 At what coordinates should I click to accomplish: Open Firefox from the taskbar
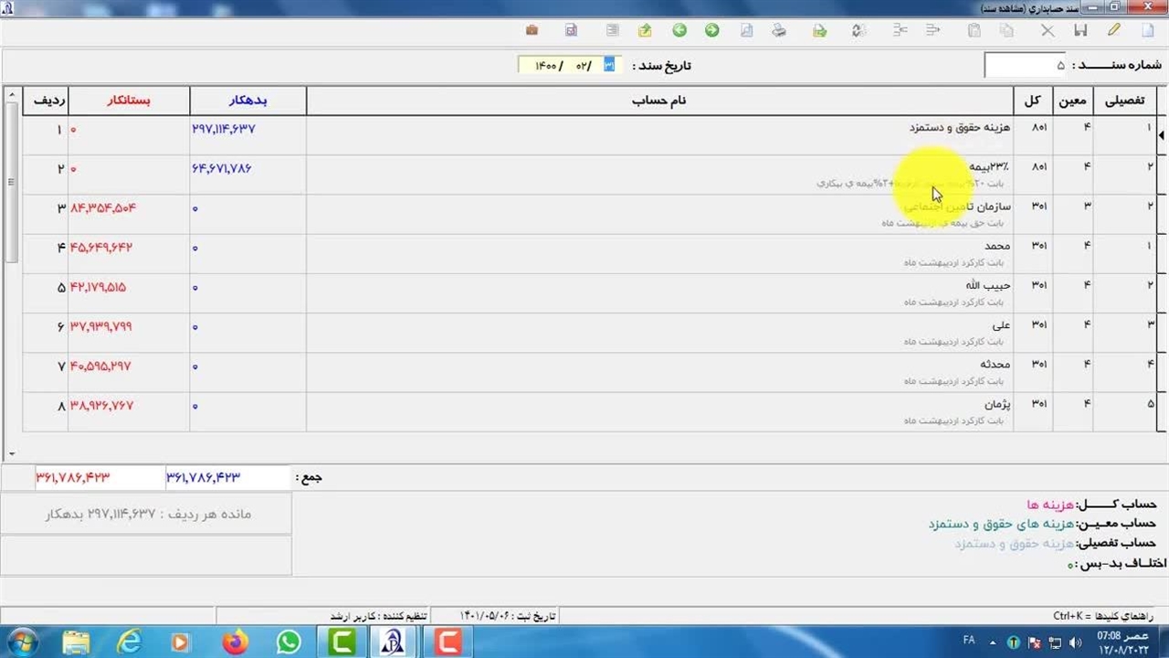coord(235,642)
